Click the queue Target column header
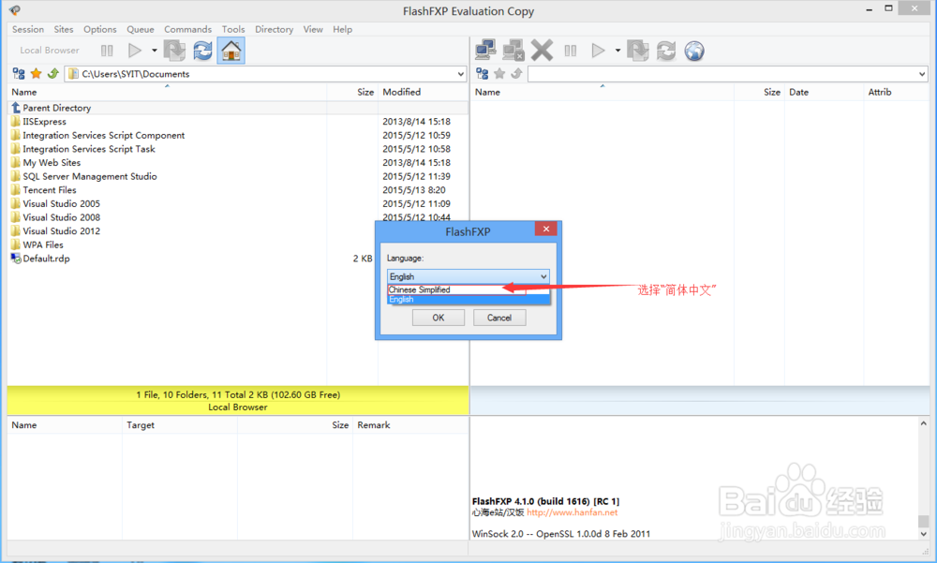This screenshot has width=937, height=563. pos(141,425)
